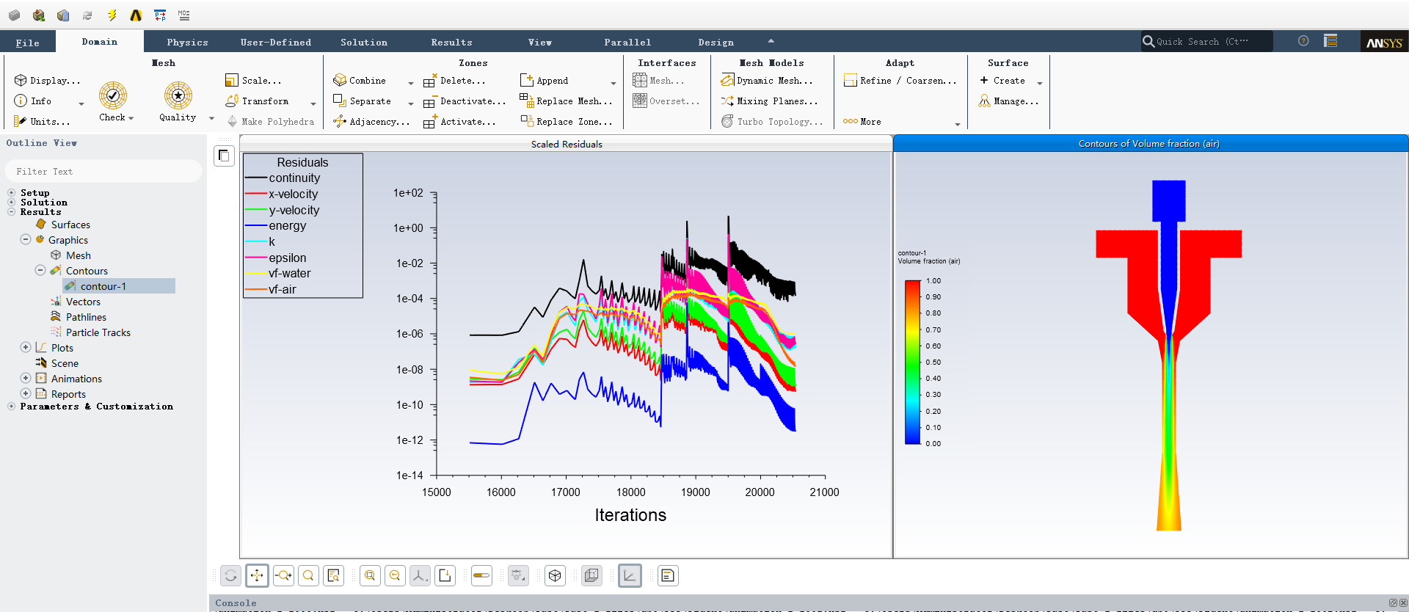The height and width of the screenshot is (612, 1409).
Task: Click the probe/query results tool
Action: coord(334,576)
